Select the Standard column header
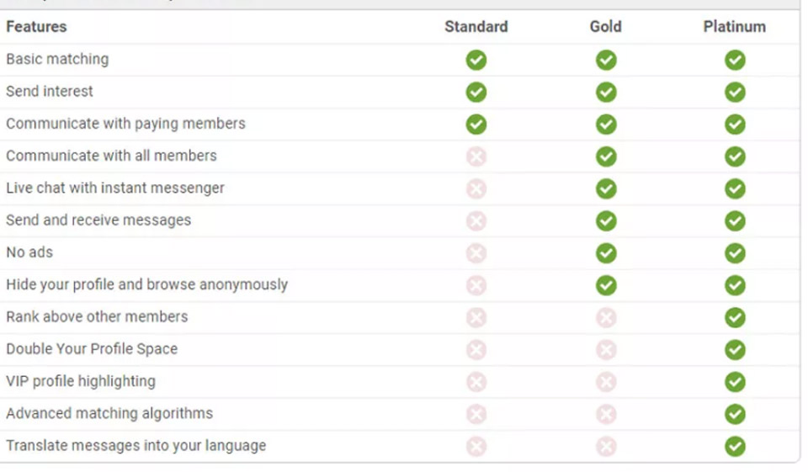 tap(476, 27)
